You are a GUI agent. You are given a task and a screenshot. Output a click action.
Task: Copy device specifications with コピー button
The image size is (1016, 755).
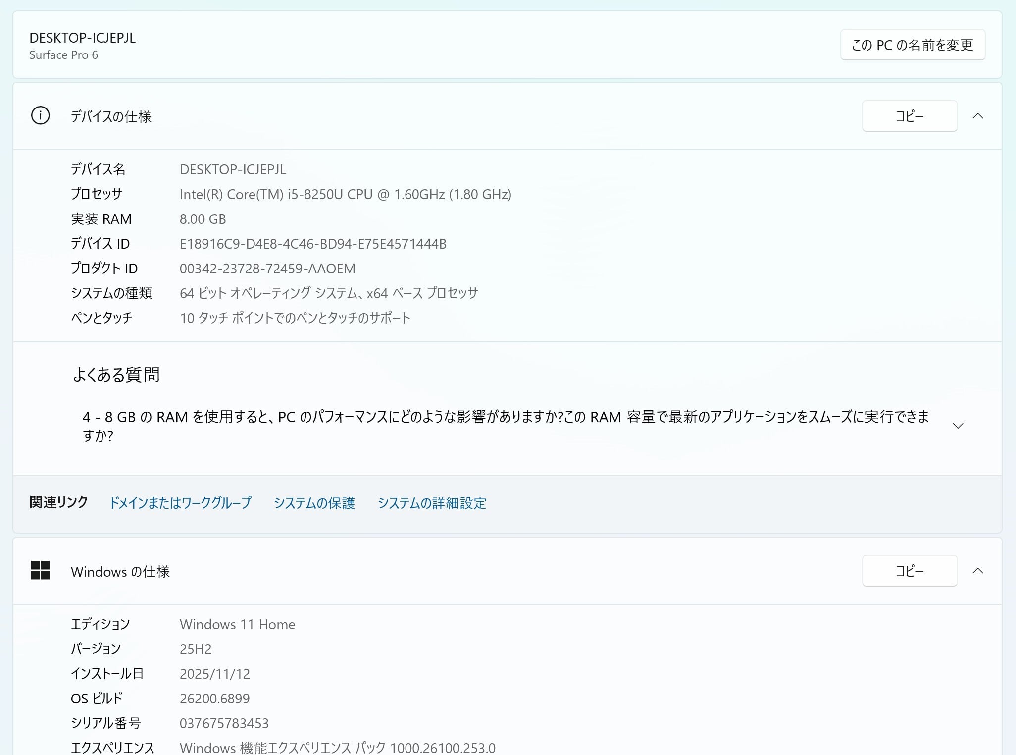(x=909, y=116)
